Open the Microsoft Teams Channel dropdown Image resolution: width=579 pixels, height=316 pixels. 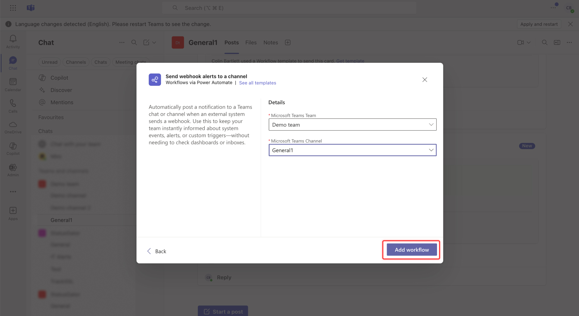[353, 150]
